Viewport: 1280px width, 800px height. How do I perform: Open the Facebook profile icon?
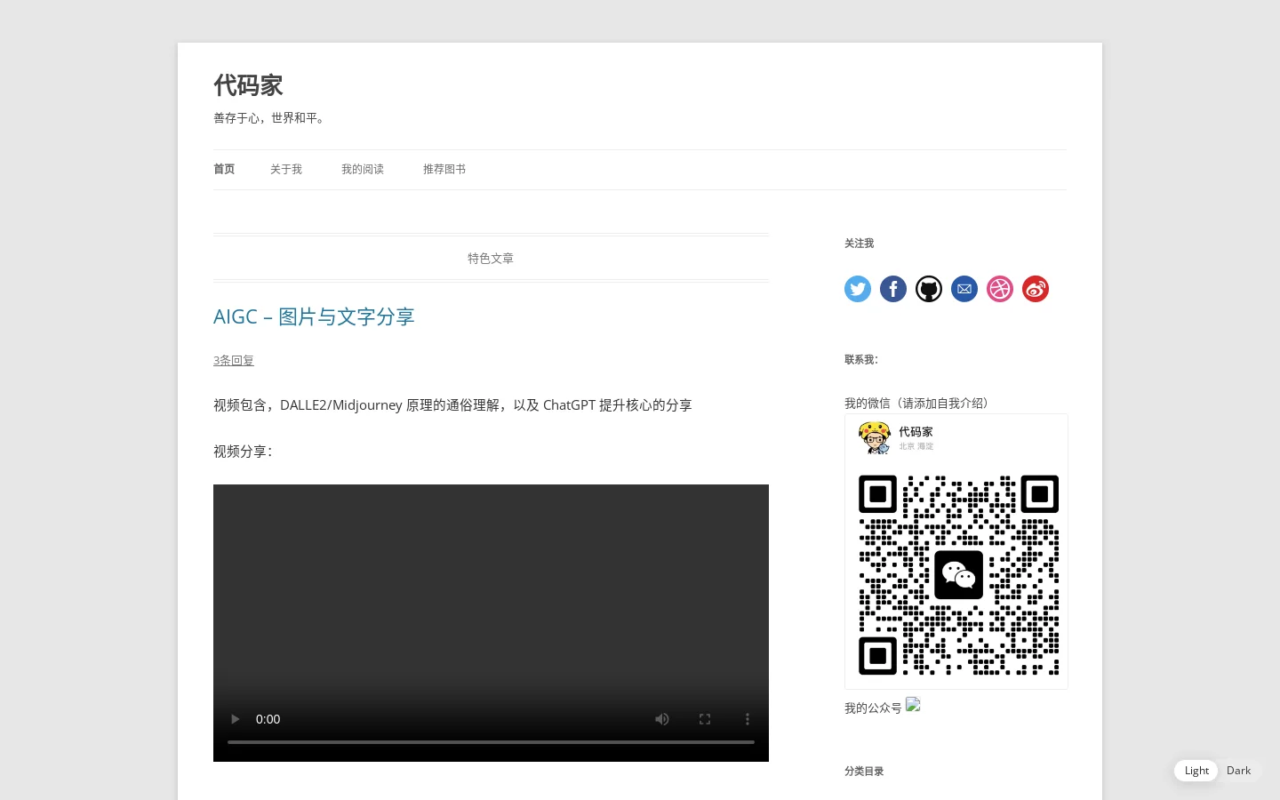(893, 289)
